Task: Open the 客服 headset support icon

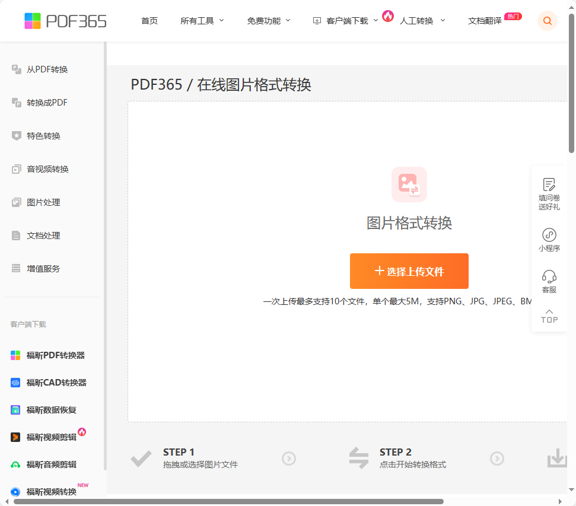Action: (x=549, y=276)
